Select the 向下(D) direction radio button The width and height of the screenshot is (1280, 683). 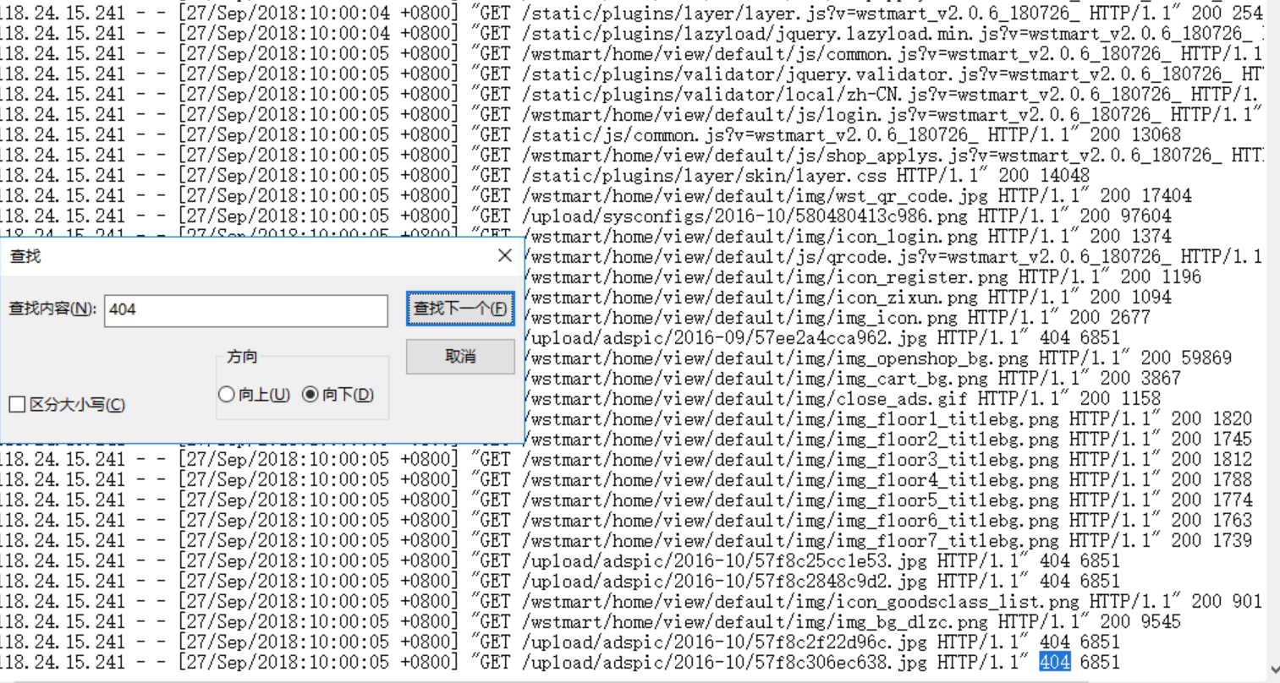tap(310, 395)
